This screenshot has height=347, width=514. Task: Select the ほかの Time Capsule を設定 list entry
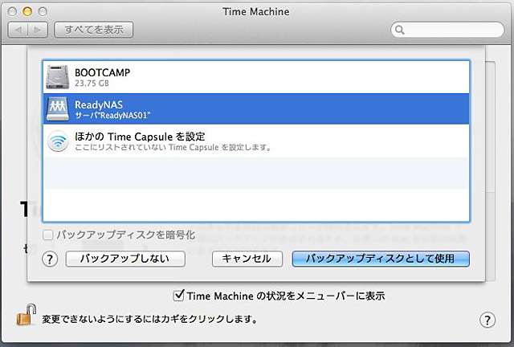pyautogui.click(x=255, y=141)
